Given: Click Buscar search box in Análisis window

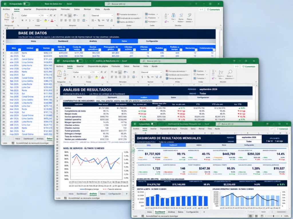Looking at the screenshot, I should coord(163,61).
